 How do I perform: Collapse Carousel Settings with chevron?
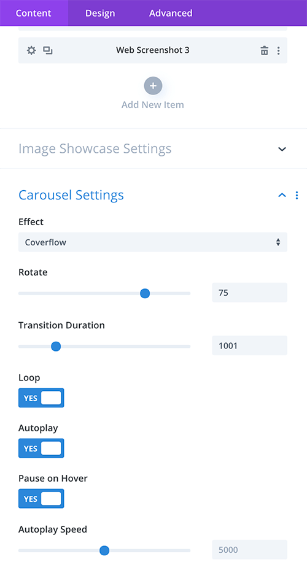[282, 195]
